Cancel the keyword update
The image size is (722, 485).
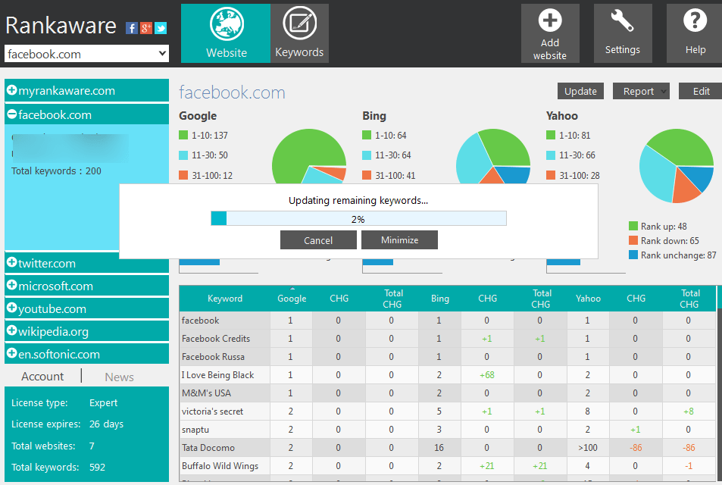(317, 240)
